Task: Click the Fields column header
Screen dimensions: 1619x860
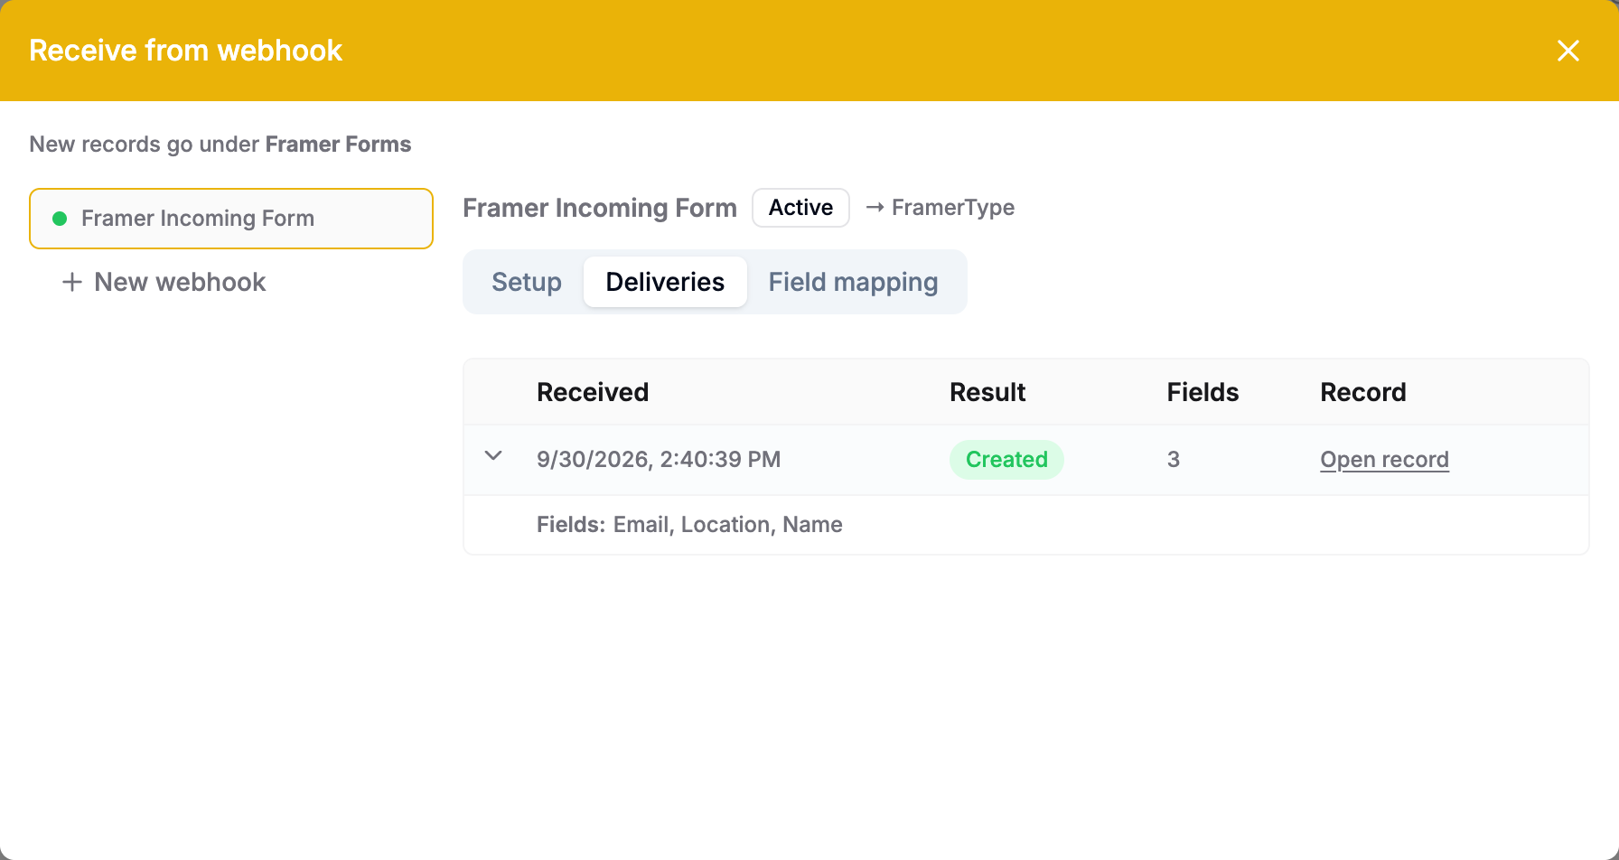Action: pos(1203,392)
